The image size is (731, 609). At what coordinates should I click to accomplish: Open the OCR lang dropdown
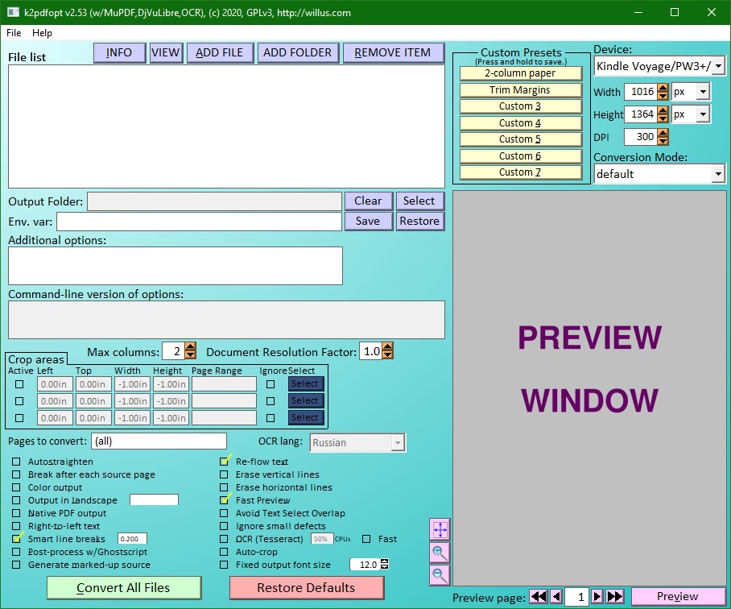[x=398, y=442]
